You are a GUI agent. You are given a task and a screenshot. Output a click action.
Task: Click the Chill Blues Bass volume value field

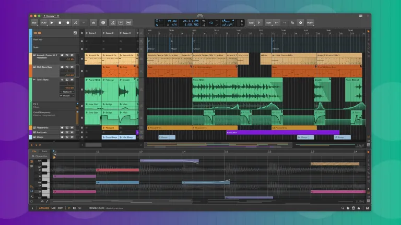click(67, 75)
